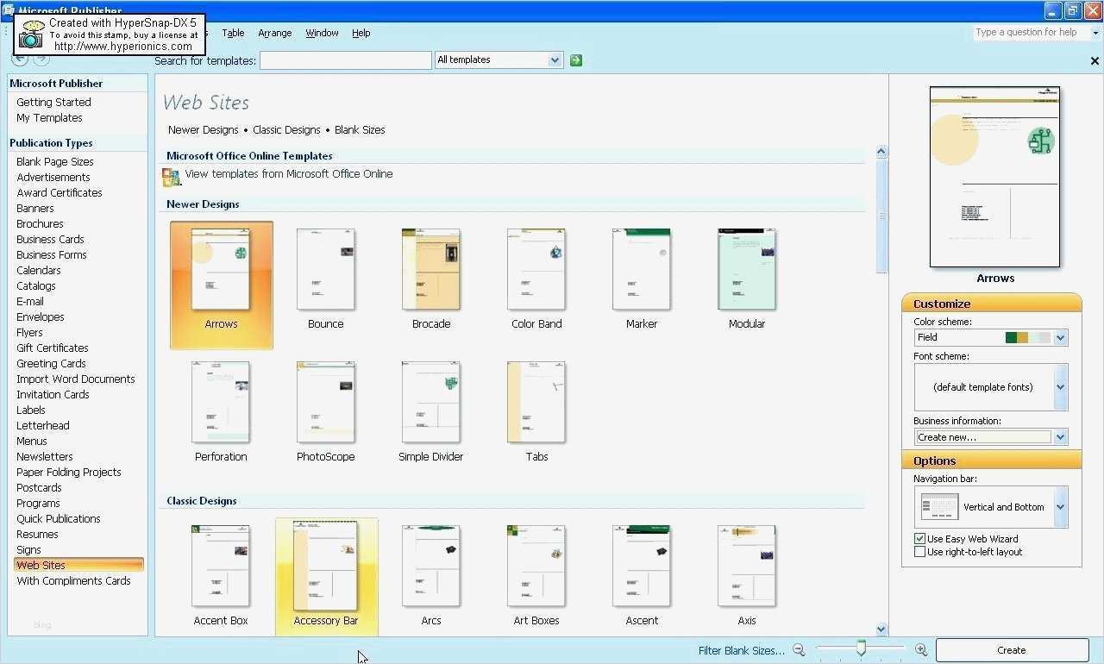This screenshot has height=664, width=1104.
Task: Click the large Arrows preview in the right pane
Action: [994, 177]
